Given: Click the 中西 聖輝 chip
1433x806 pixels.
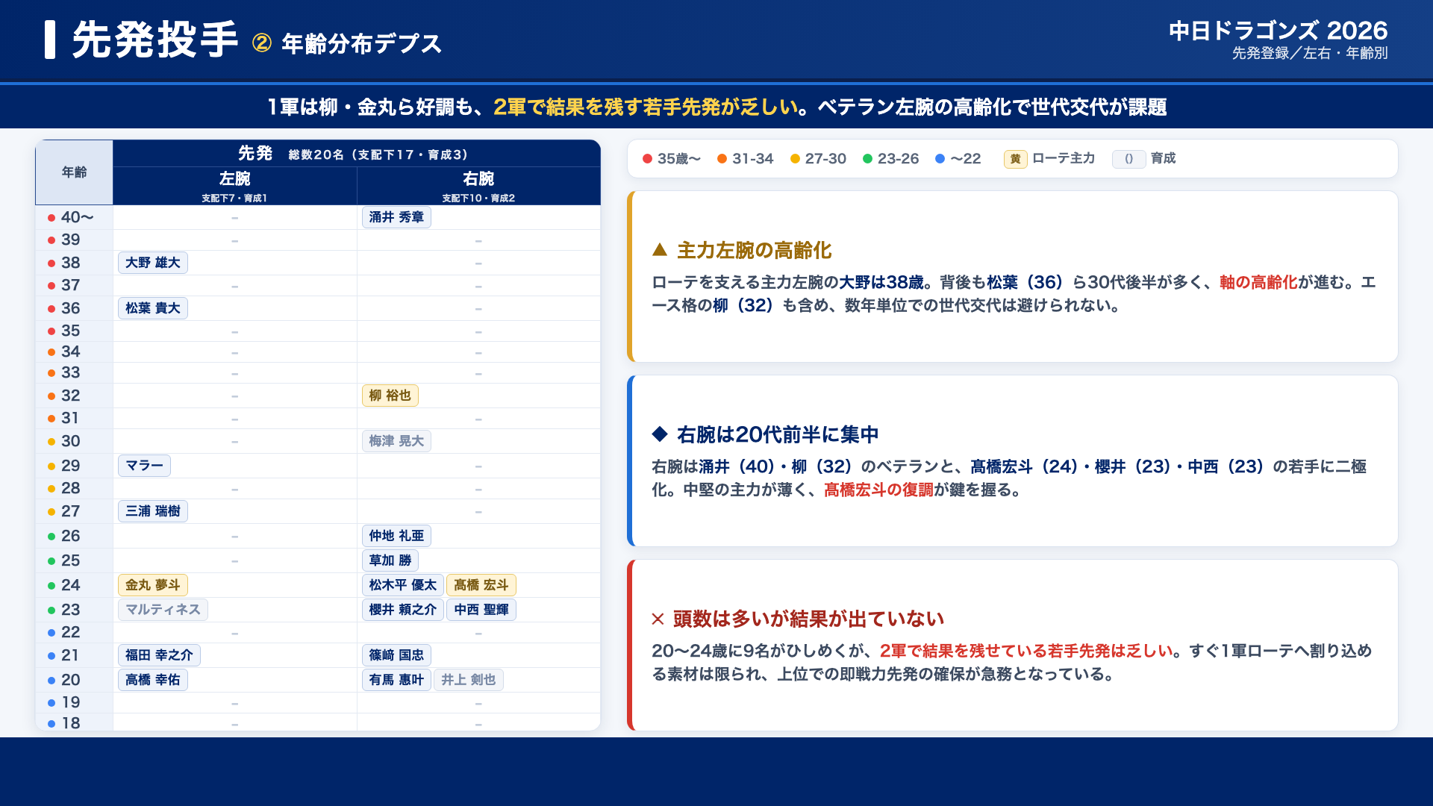Looking at the screenshot, I should (481, 610).
